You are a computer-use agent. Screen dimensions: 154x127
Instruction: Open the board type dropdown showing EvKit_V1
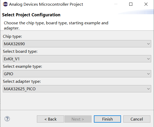pos(77,59)
